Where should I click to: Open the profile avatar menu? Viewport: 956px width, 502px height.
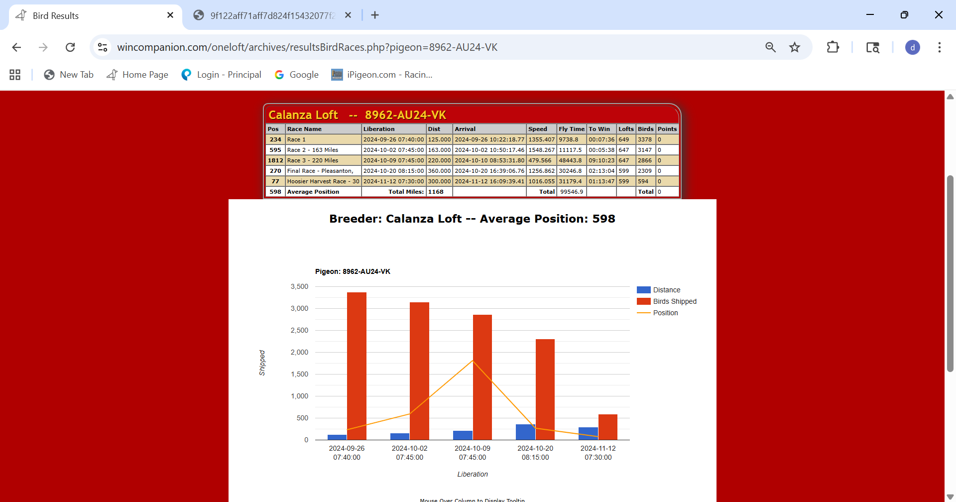pyautogui.click(x=912, y=47)
